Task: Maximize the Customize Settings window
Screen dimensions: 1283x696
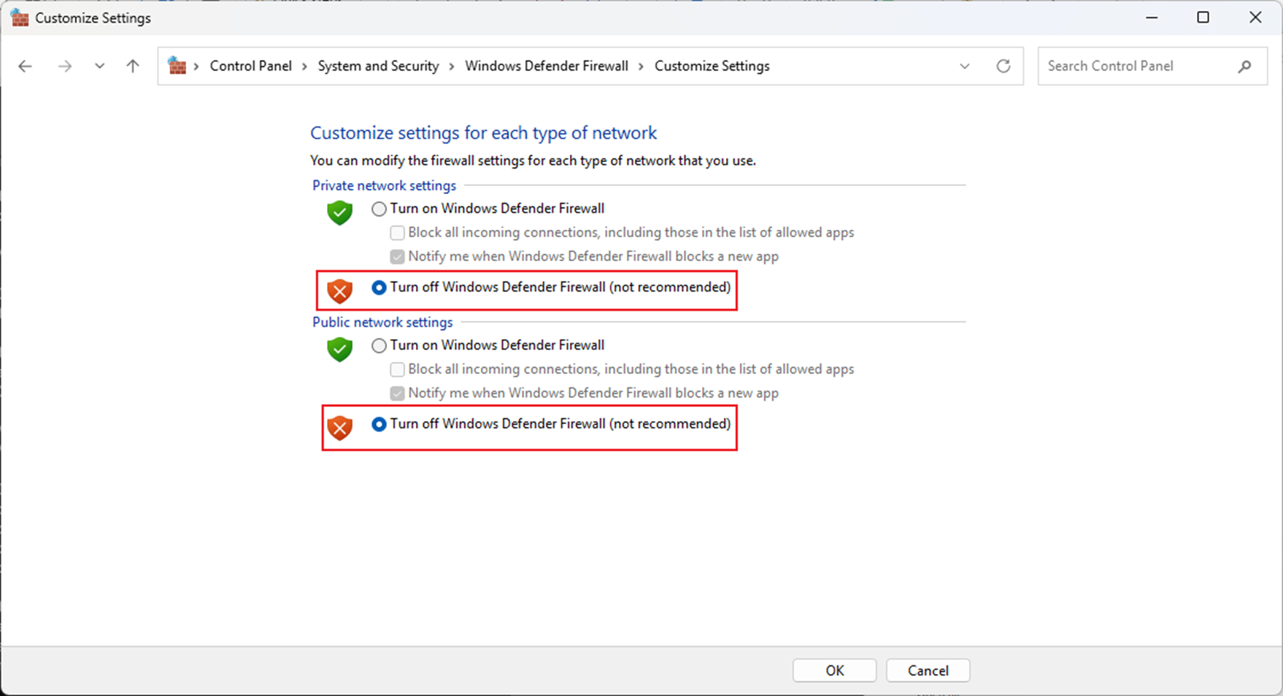Action: pyautogui.click(x=1203, y=18)
